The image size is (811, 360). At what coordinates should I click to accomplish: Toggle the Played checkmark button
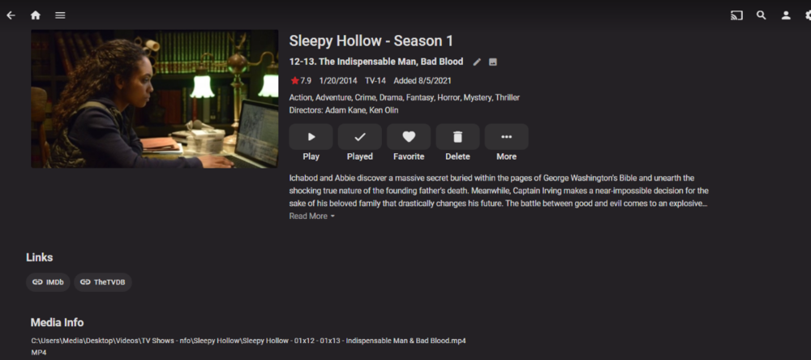click(359, 136)
